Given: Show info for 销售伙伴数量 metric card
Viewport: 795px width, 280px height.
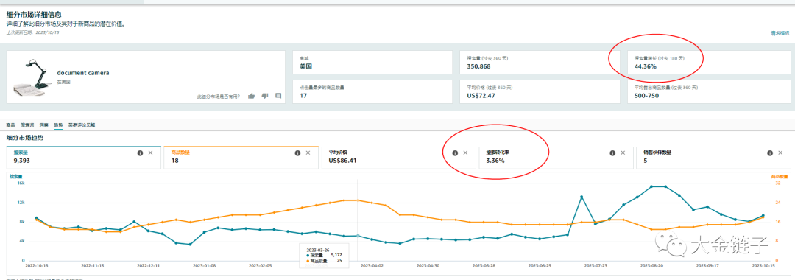Looking at the screenshot, I should 770,153.
